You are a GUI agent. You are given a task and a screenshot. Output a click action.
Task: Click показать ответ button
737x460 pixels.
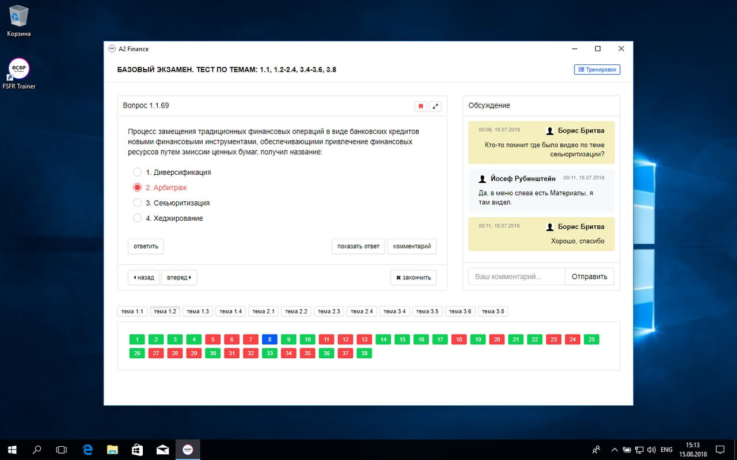(x=358, y=246)
